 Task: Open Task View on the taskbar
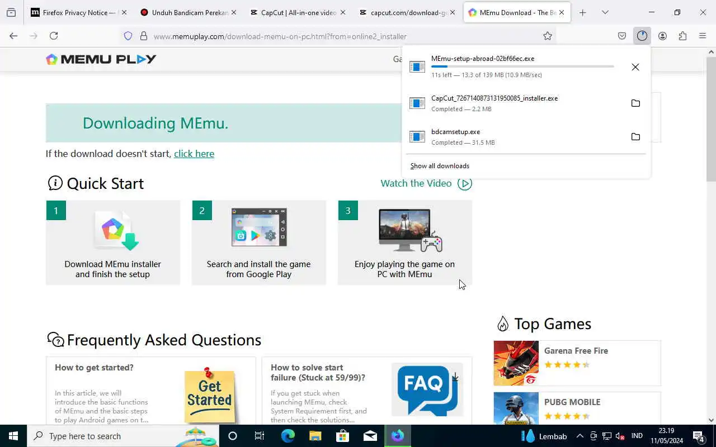pos(260,436)
